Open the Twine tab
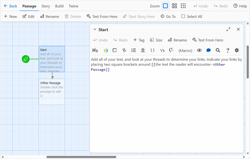250x159 pixels. [x=73, y=6]
